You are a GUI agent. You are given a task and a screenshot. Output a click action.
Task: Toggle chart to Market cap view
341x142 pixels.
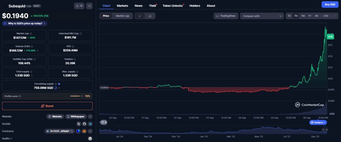[x=122, y=16]
